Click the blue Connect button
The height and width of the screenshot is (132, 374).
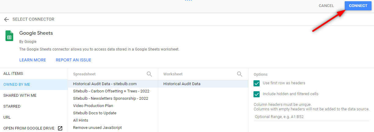(x=358, y=6)
